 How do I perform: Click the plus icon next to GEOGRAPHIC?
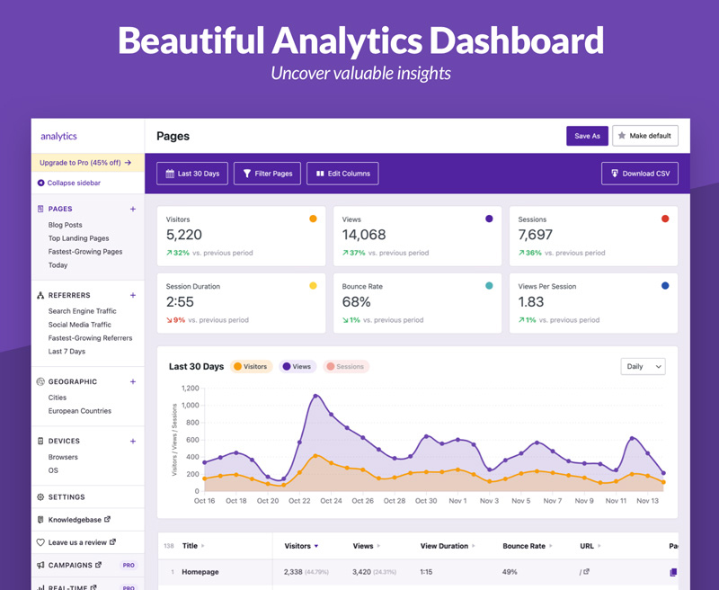pyautogui.click(x=133, y=381)
